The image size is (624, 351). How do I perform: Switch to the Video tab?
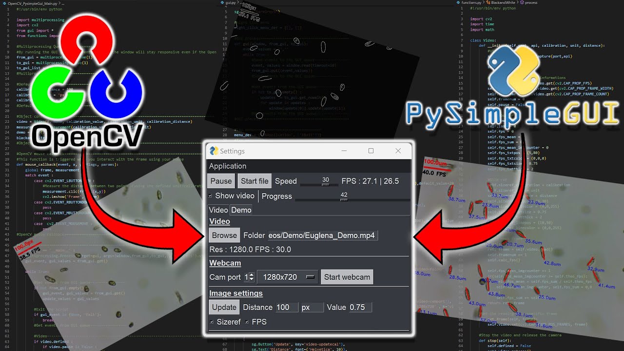[218, 210]
